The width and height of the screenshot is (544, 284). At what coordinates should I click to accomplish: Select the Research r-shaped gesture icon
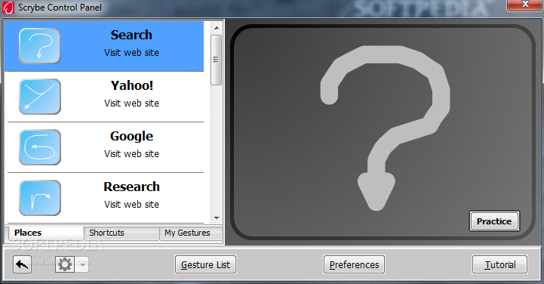tap(40, 198)
